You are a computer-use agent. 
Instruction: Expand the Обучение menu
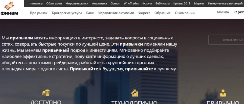click(163, 13)
